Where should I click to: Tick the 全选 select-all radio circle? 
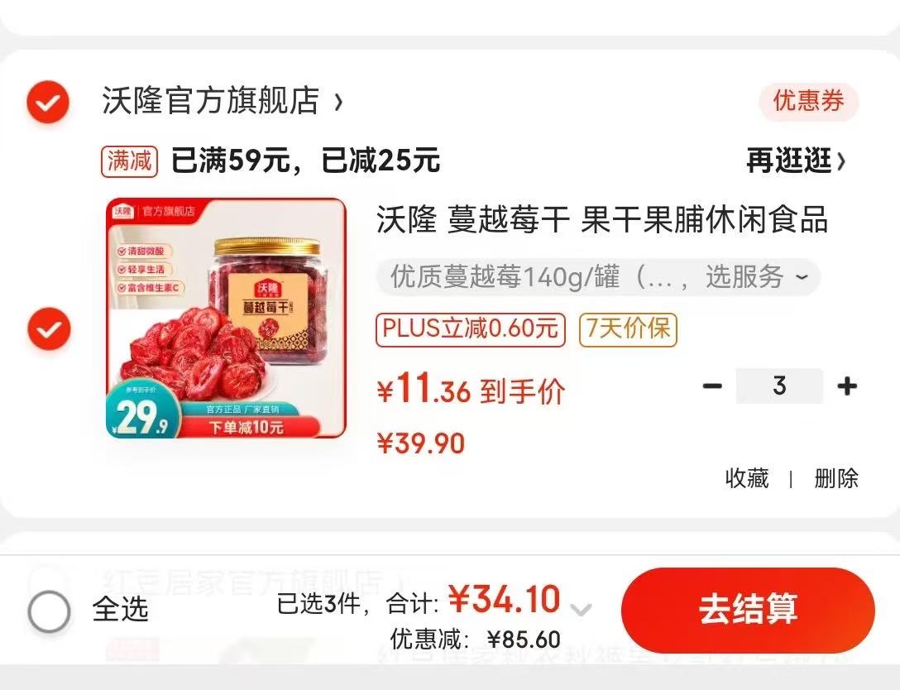(x=50, y=611)
